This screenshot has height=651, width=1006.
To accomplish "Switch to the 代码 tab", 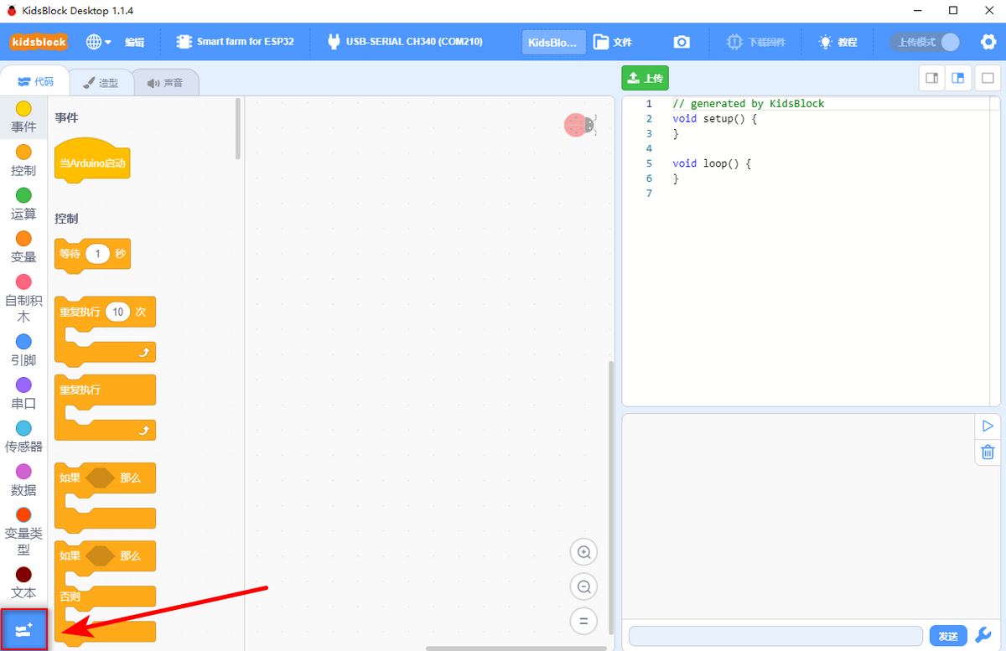I will pyautogui.click(x=35, y=82).
